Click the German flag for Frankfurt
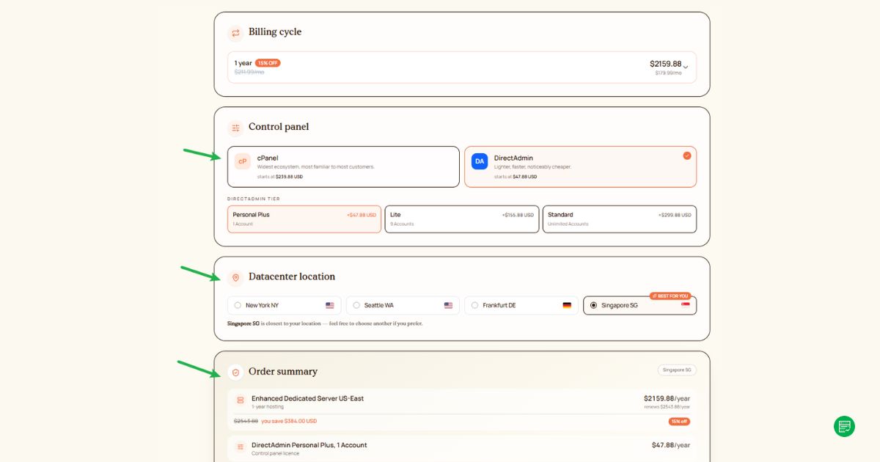This screenshot has height=462, width=880. click(567, 305)
